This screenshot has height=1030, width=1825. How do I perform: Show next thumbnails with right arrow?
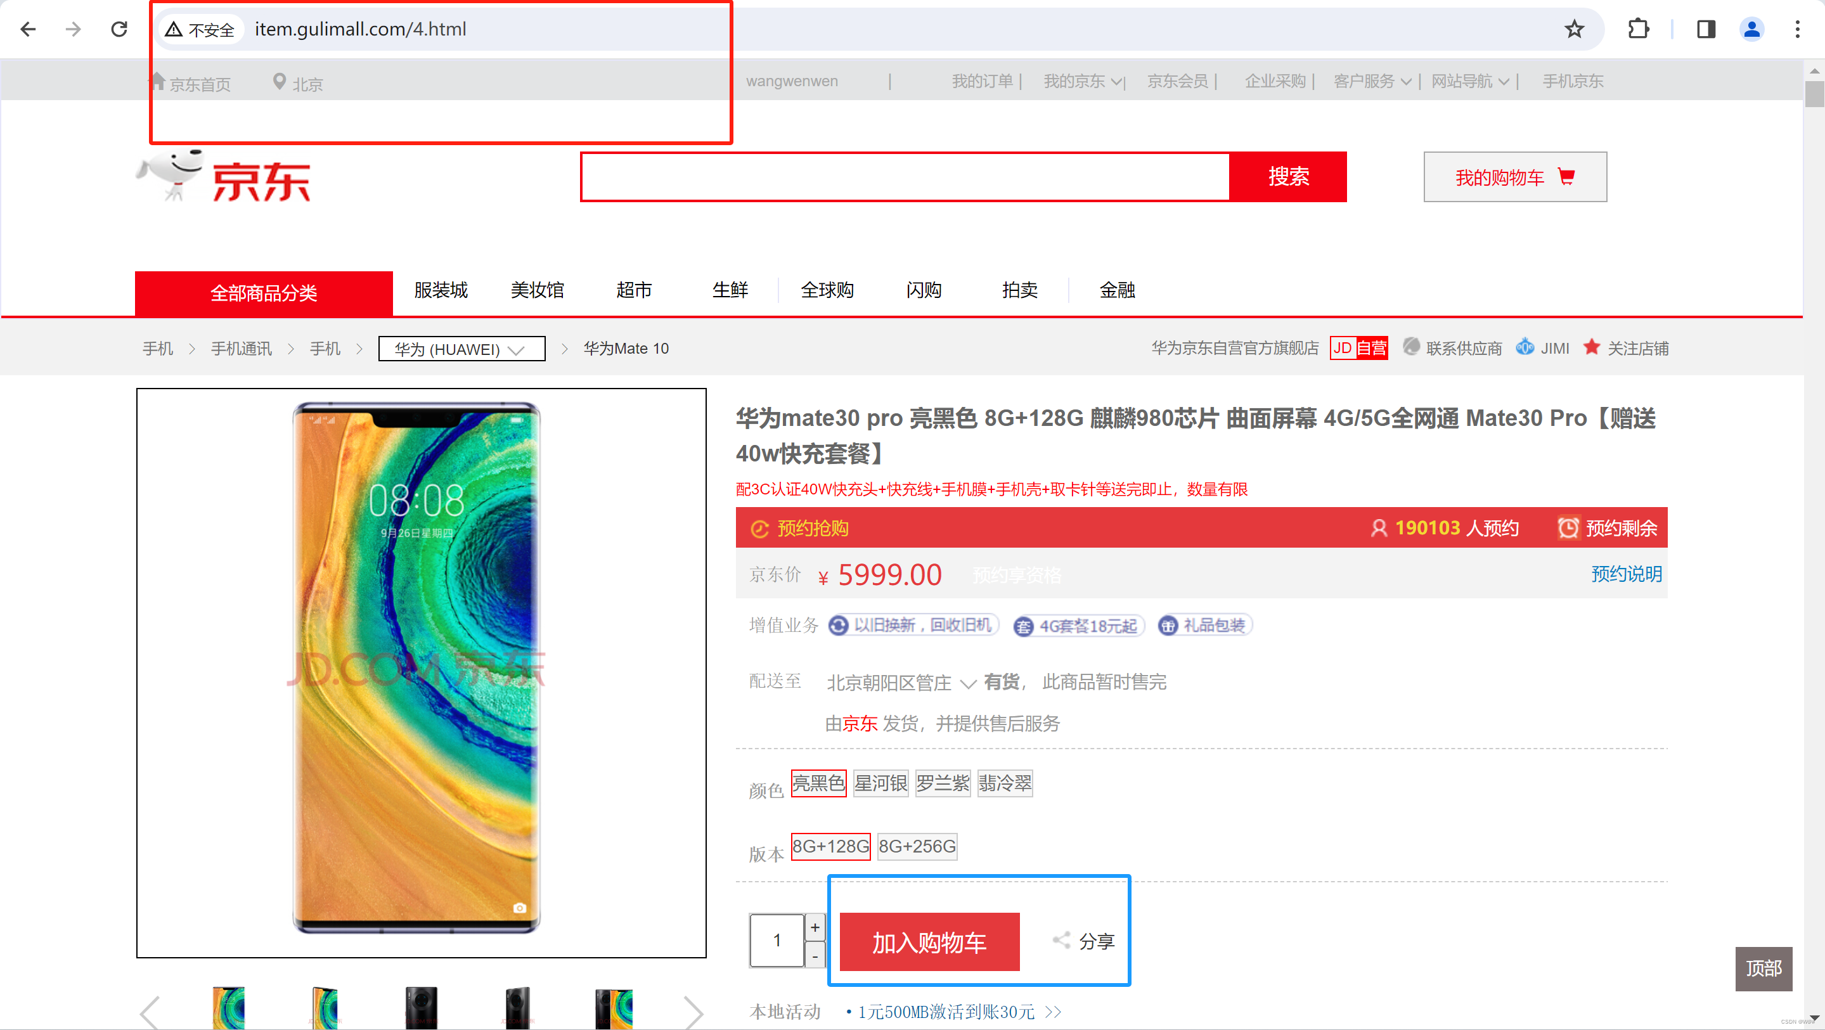coord(693,1012)
